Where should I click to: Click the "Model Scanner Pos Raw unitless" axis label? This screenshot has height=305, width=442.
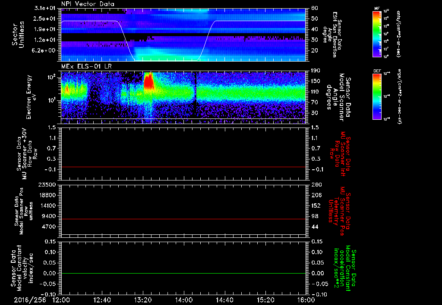24,211
